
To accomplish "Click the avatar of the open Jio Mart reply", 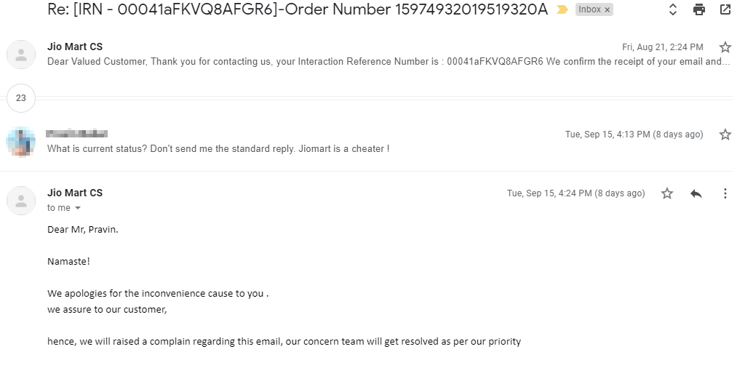I will (x=21, y=201).
